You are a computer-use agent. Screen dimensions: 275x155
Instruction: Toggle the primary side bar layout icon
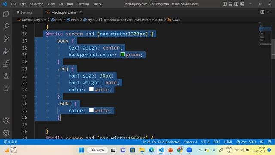pos(225,4)
